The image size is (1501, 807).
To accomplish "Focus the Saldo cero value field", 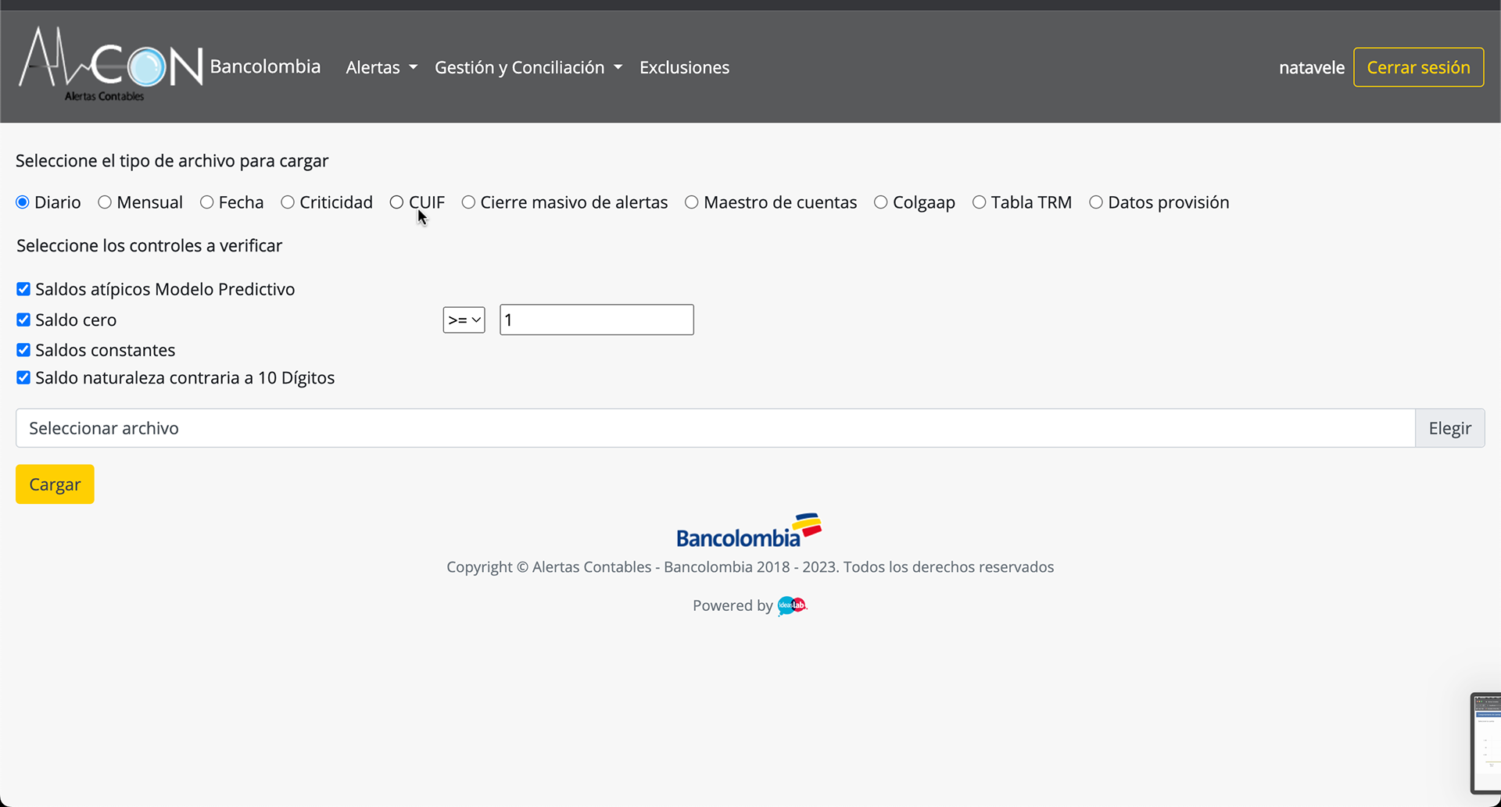I will [x=596, y=320].
